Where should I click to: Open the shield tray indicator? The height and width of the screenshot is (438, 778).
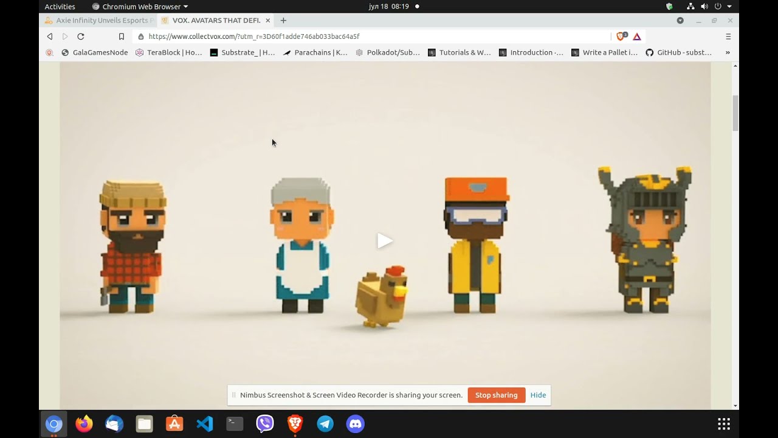pyautogui.click(x=669, y=6)
